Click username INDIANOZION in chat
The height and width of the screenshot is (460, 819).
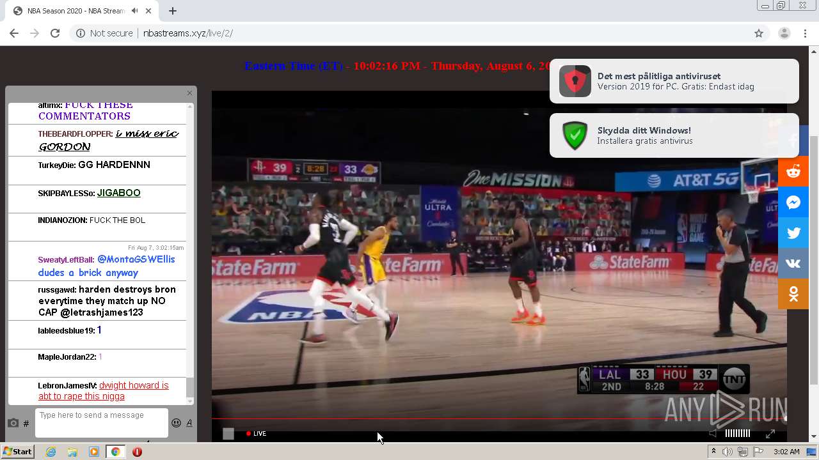(x=62, y=220)
